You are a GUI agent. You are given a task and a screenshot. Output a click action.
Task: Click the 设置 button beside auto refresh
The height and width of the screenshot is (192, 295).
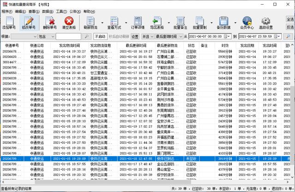tap(135, 36)
